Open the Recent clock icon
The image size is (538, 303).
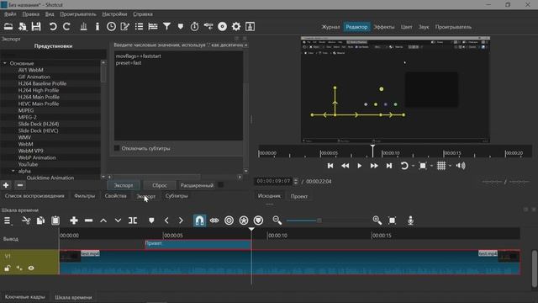pyautogui.click(x=111, y=26)
